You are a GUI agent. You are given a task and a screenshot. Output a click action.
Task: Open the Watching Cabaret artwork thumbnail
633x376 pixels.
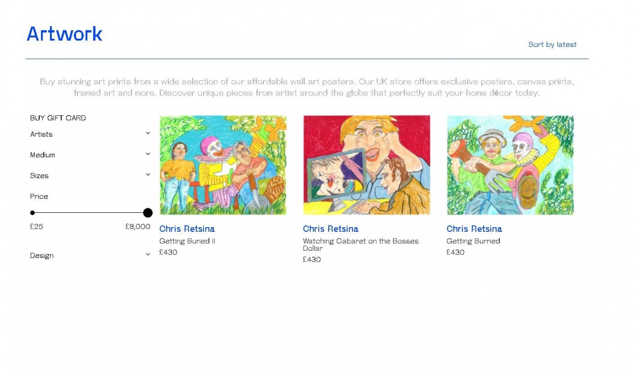pos(367,165)
